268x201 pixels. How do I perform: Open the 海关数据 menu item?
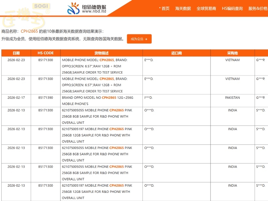point(183,8)
